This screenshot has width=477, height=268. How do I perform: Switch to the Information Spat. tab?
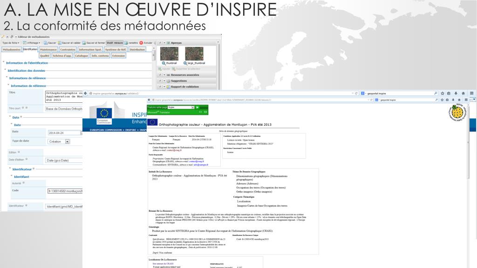[90, 49]
